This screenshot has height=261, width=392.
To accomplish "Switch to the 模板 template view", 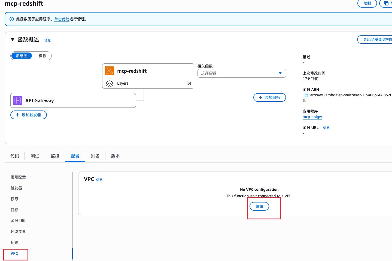I will [x=42, y=56].
